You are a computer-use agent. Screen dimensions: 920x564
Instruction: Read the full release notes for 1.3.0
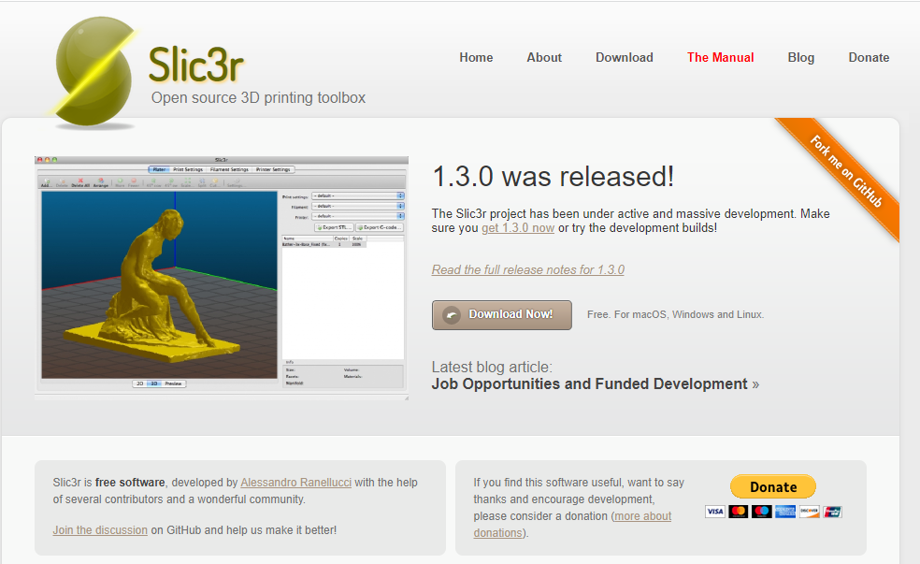coord(528,270)
